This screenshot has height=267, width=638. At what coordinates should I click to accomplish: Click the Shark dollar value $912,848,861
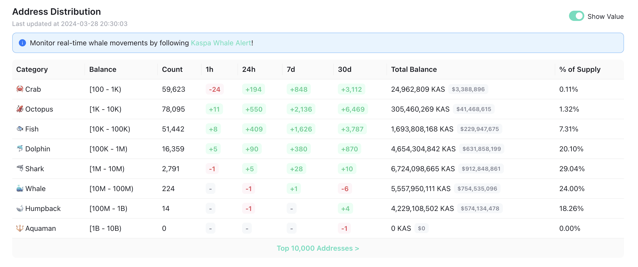coord(481,169)
